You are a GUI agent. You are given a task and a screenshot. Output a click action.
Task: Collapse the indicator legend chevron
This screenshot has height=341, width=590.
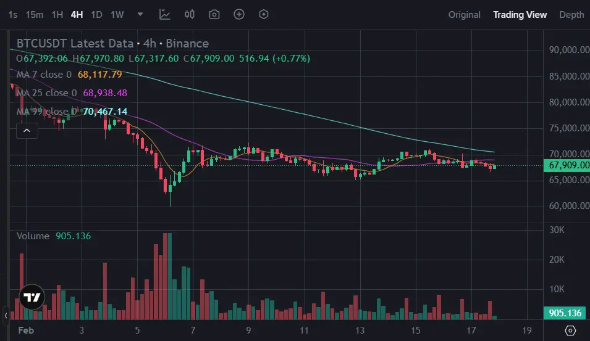(x=27, y=131)
